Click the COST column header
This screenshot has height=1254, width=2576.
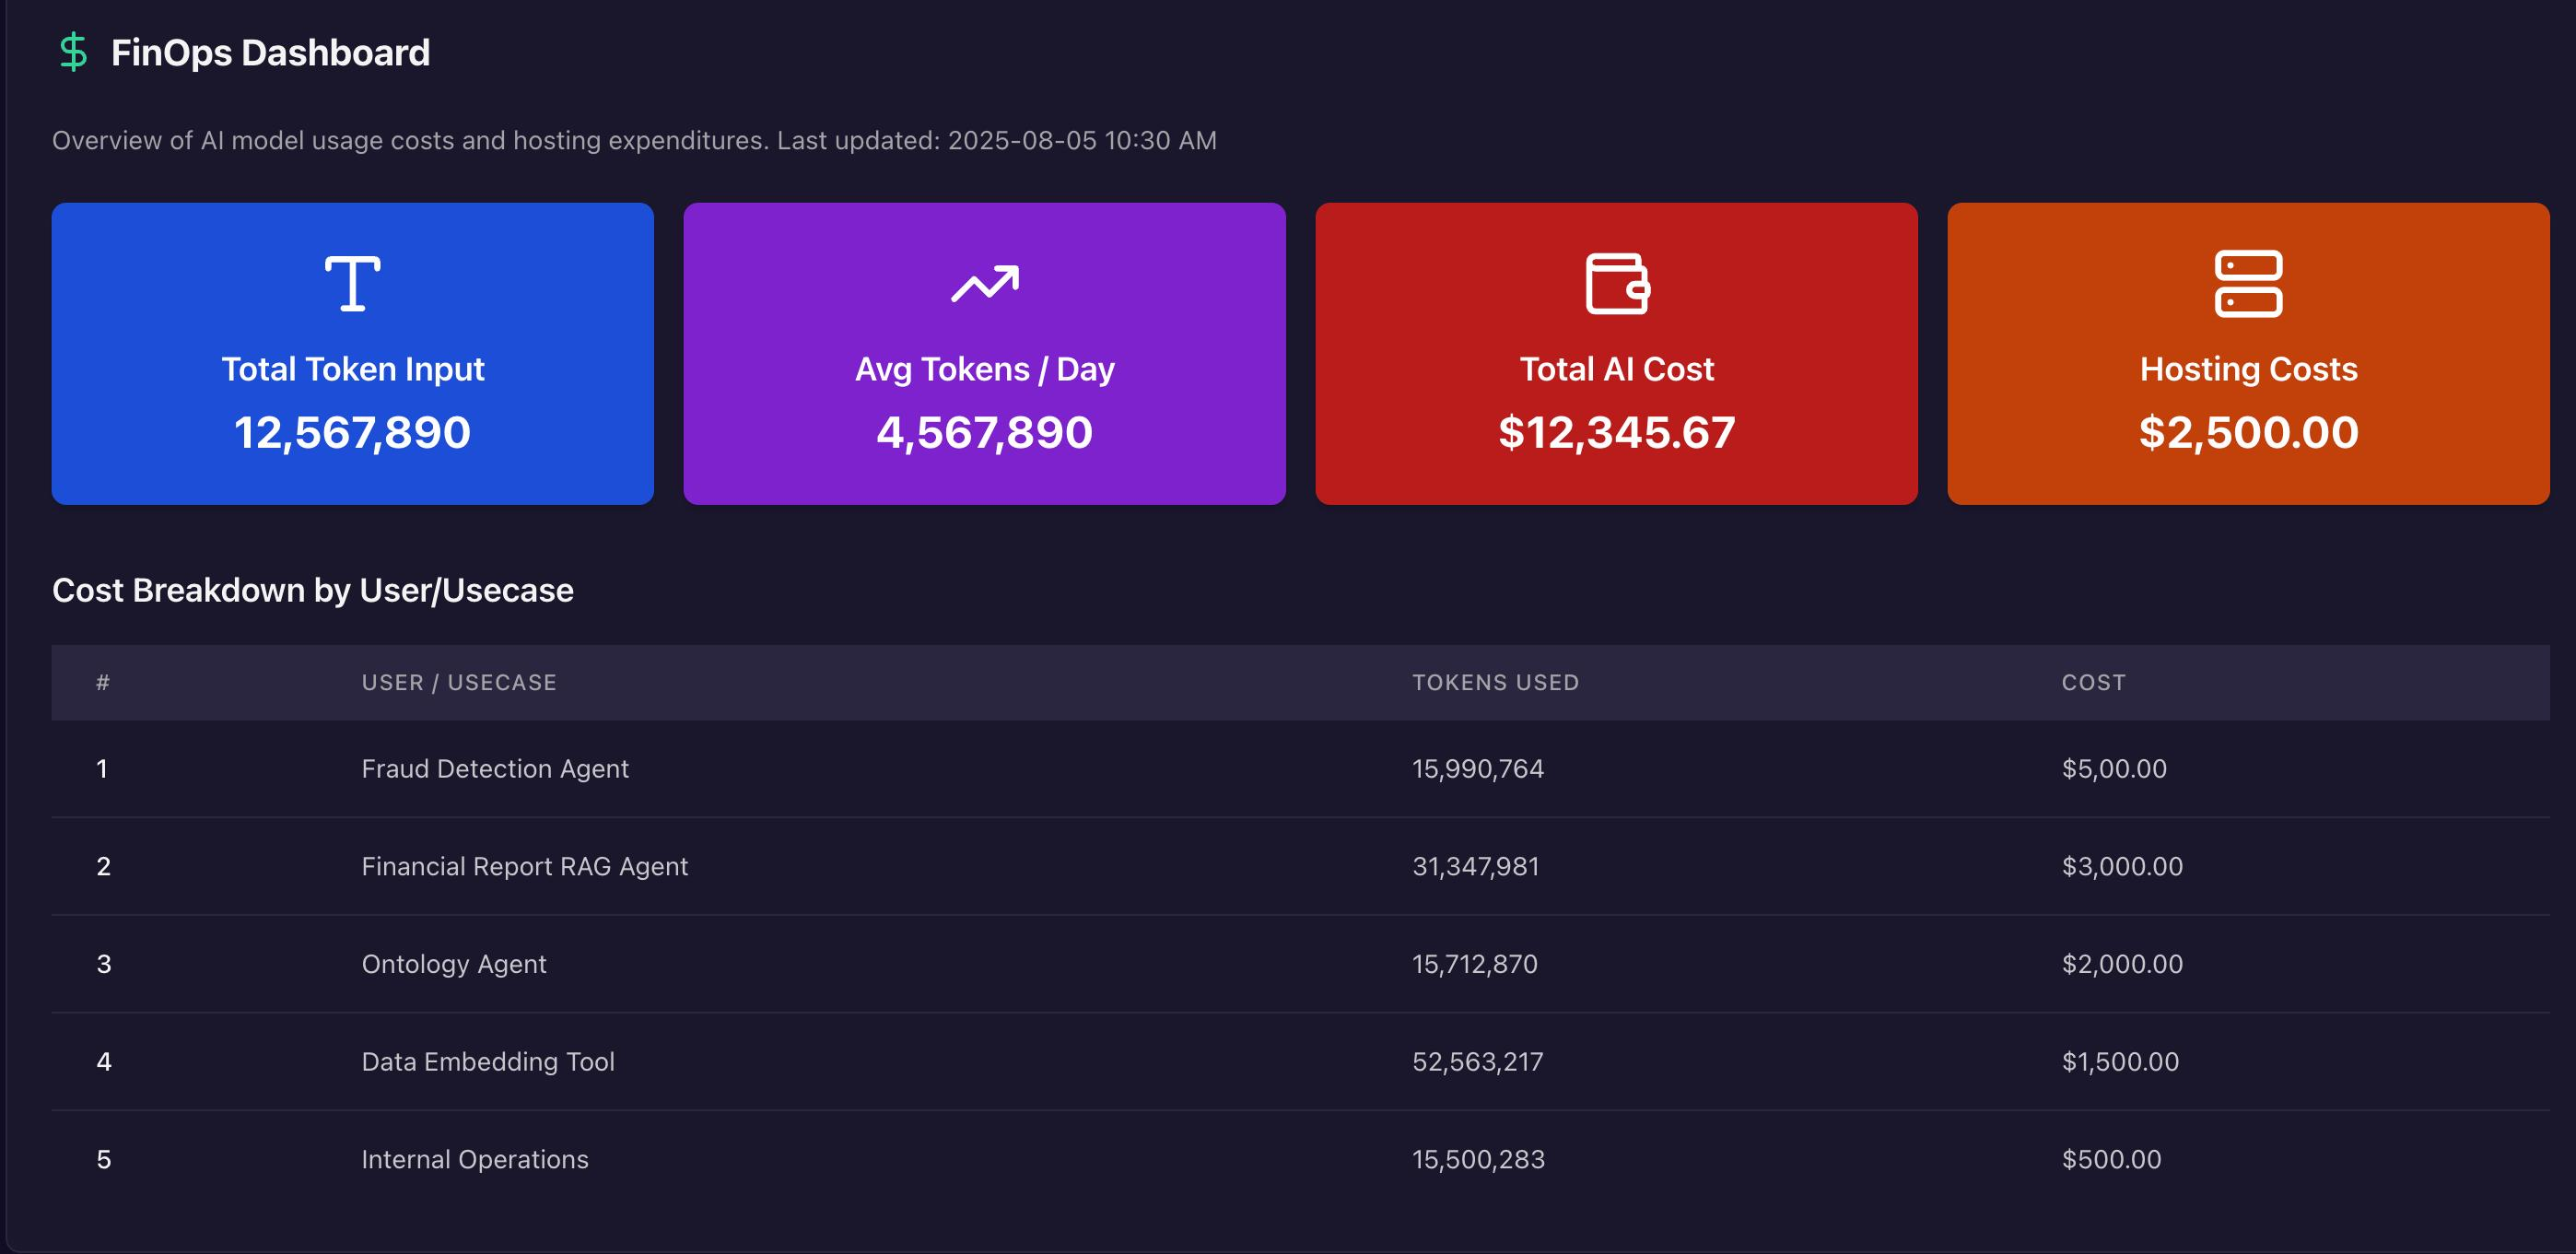[x=2093, y=682]
